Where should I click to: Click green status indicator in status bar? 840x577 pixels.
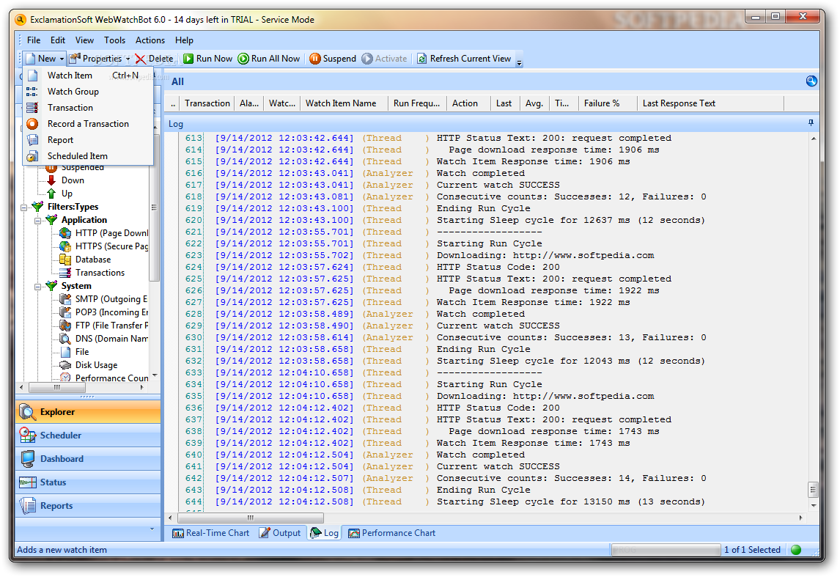click(x=796, y=550)
